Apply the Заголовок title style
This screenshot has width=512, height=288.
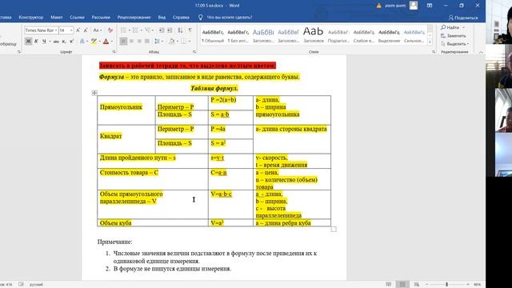pos(313,35)
